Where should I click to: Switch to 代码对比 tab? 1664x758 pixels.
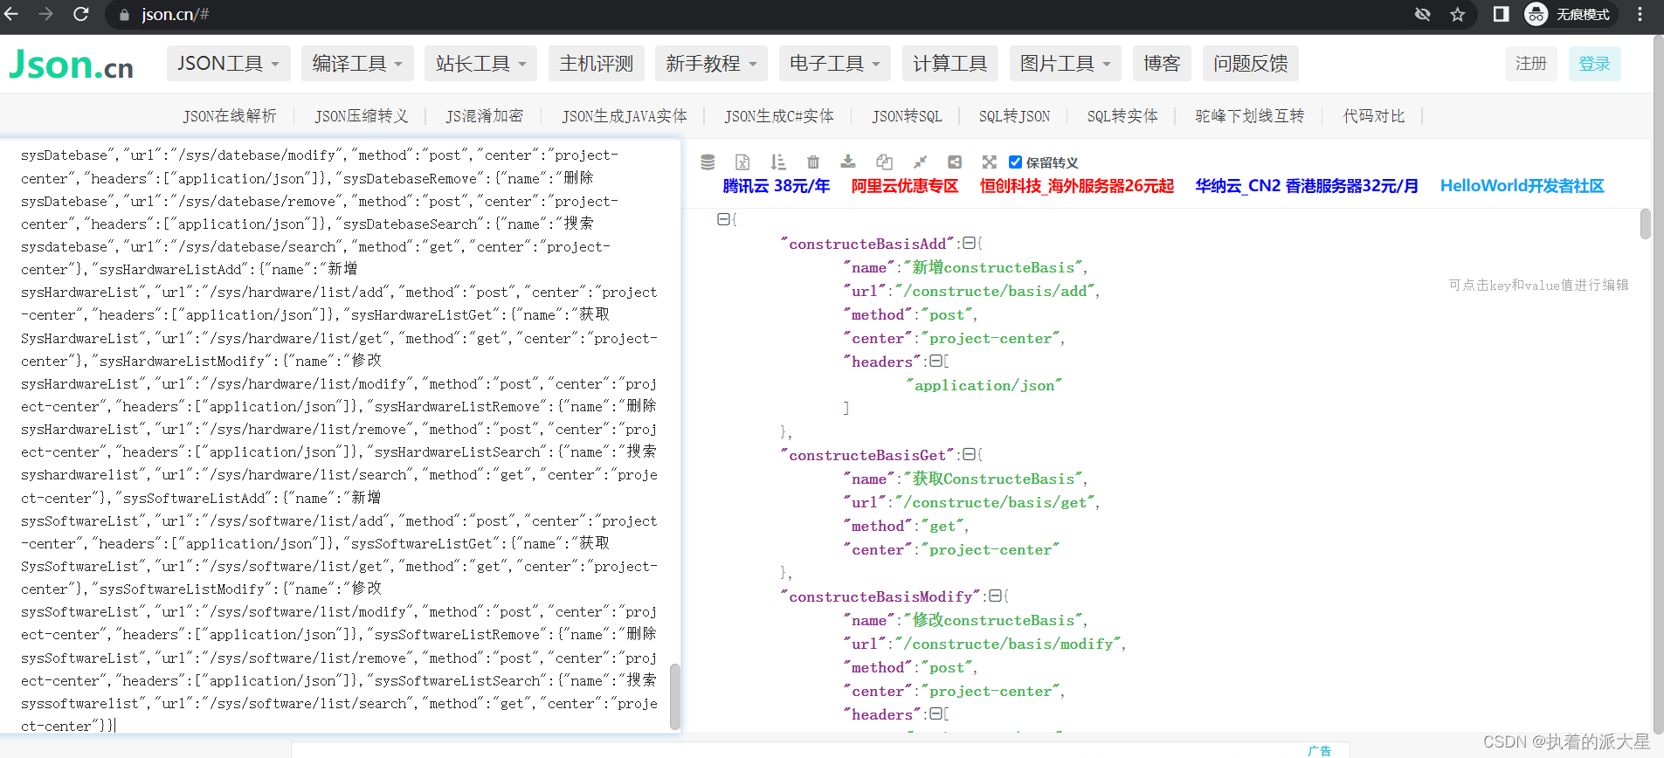click(x=1374, y=116)
